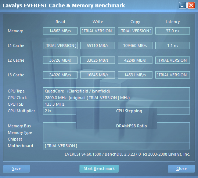198x178 pixels.
Task: Select L1 Cache Latency 1.1 ns
Action: [173, 46]
